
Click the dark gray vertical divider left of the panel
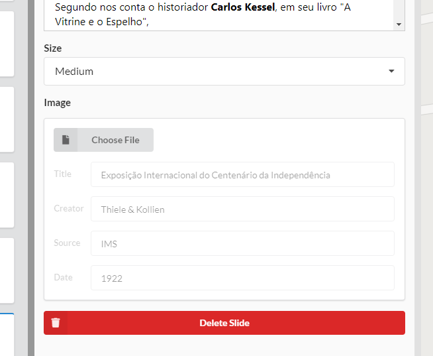click(31, 178)
